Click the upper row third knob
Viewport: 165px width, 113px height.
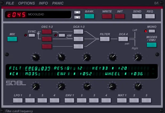click(x=87, y=57)
